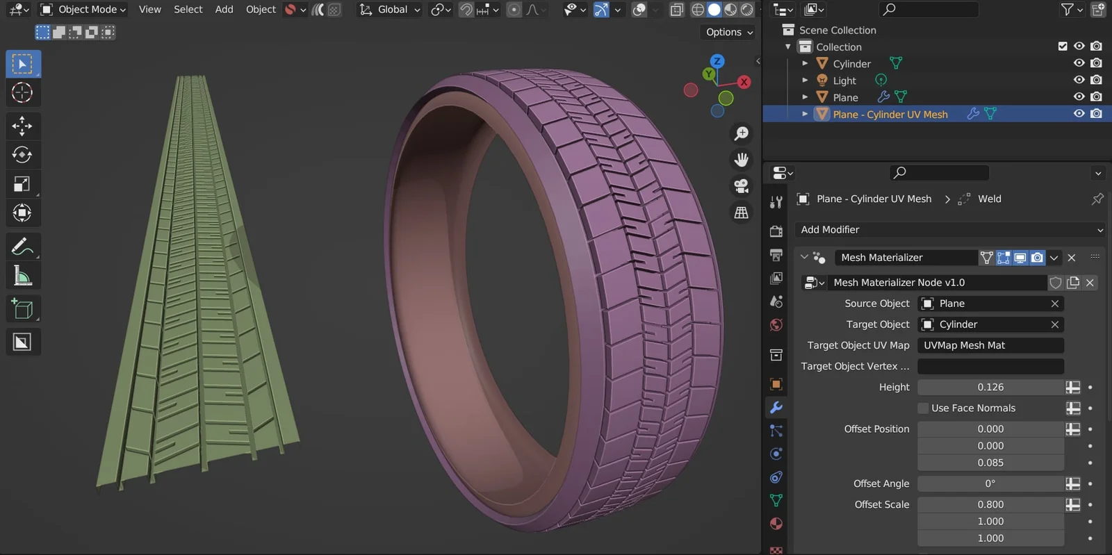The image size is (1112, 555).
Task: Collapse the Collection tree item
Action: click(788, 47)
